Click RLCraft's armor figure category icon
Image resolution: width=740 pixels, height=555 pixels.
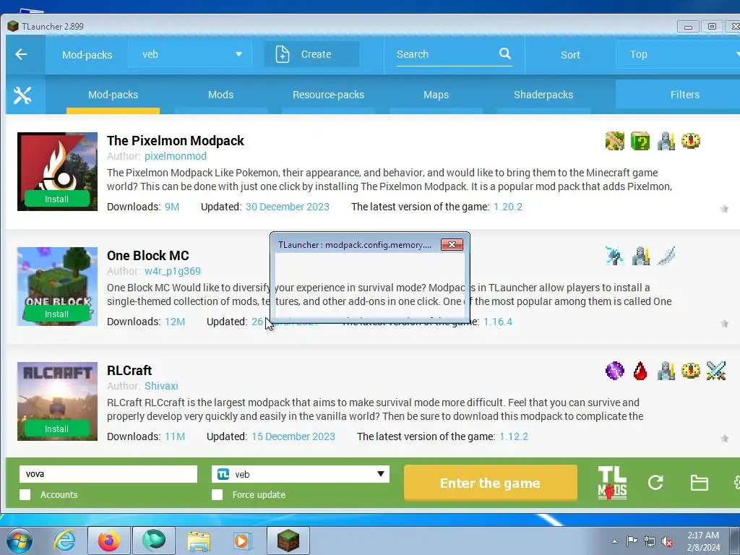click(666, 371)
